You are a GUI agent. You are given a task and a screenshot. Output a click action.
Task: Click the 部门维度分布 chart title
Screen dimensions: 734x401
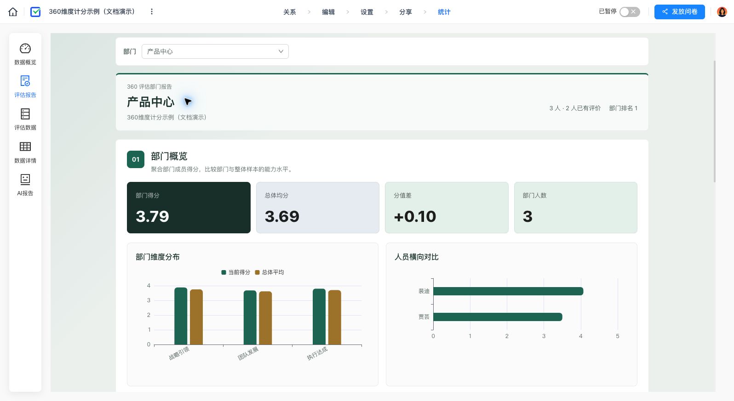(x=158, y=257)
